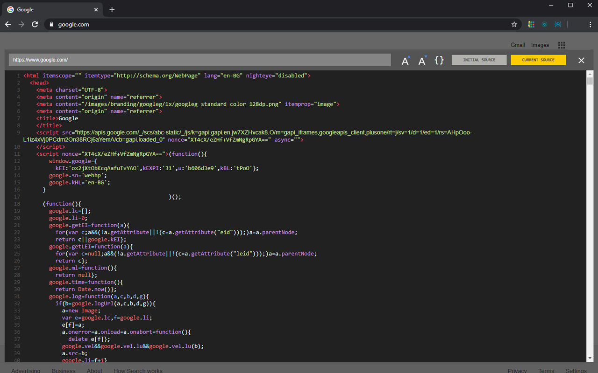The image size is (598, 373).
Task: Decrease the source font size
Action: coord(422,60)
